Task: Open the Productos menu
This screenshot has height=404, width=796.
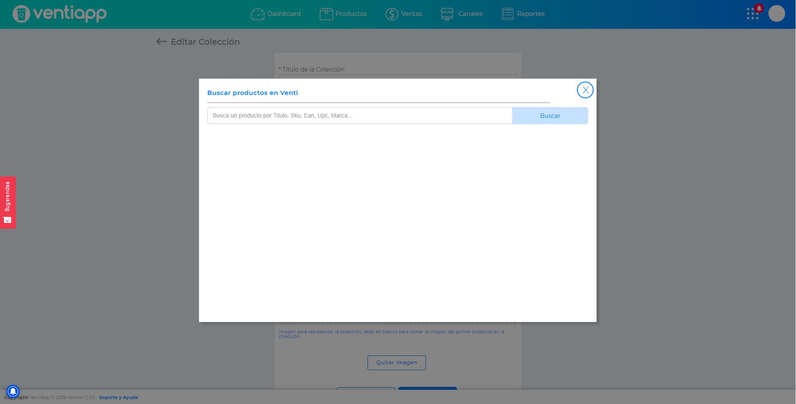Action: click(x=343, y=14)
